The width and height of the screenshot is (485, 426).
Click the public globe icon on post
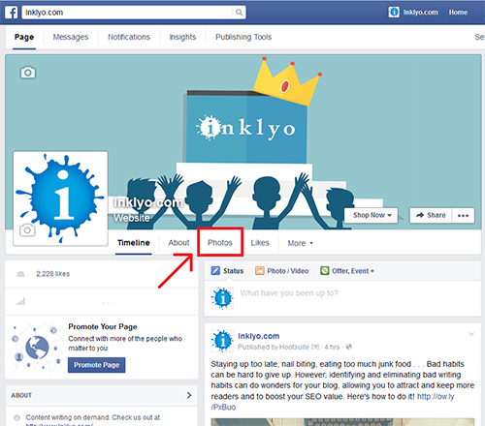(348, 347)
